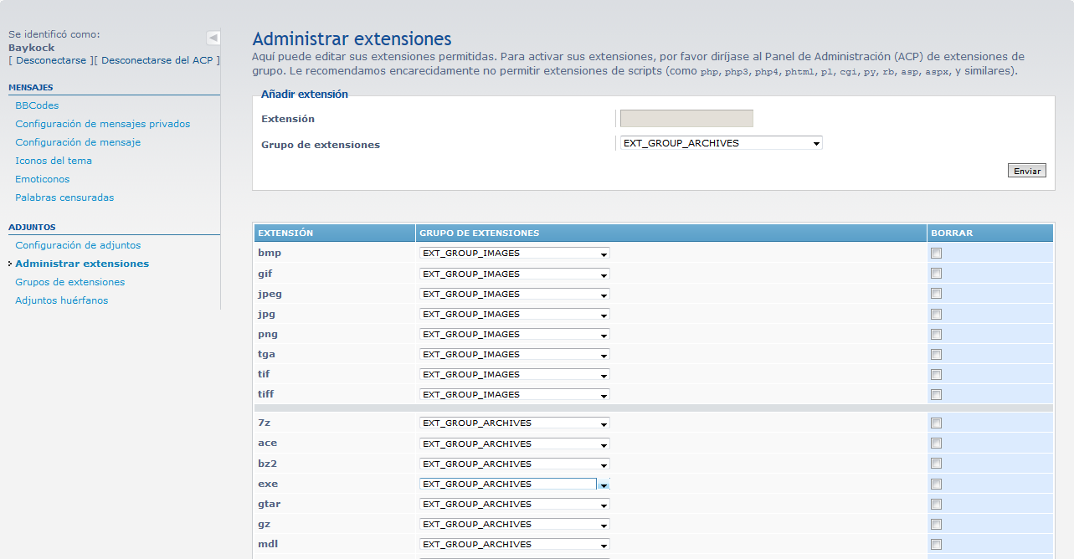The image size is (1074, 559).
Task: Click the Enviar button
Action: 1026,171
